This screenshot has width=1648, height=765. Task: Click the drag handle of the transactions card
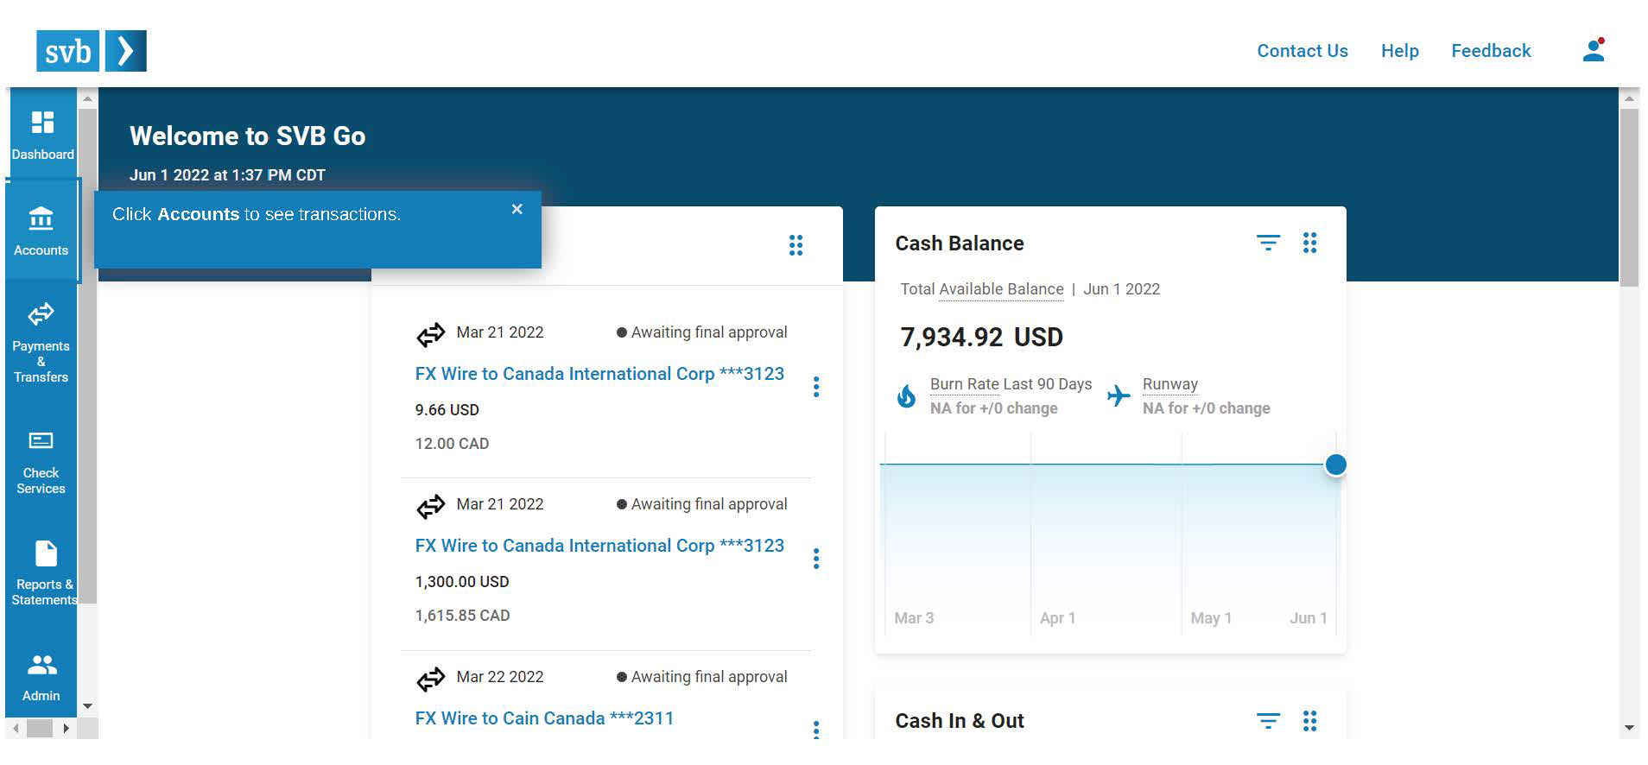coord(795,245)
